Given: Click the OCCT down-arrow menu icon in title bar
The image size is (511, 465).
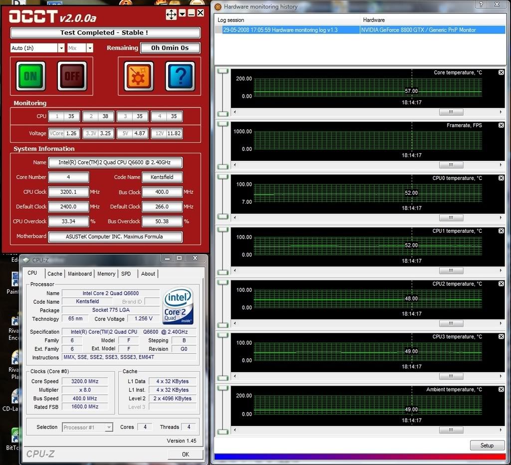Looking at the screenshot, I should click(182, 13).
